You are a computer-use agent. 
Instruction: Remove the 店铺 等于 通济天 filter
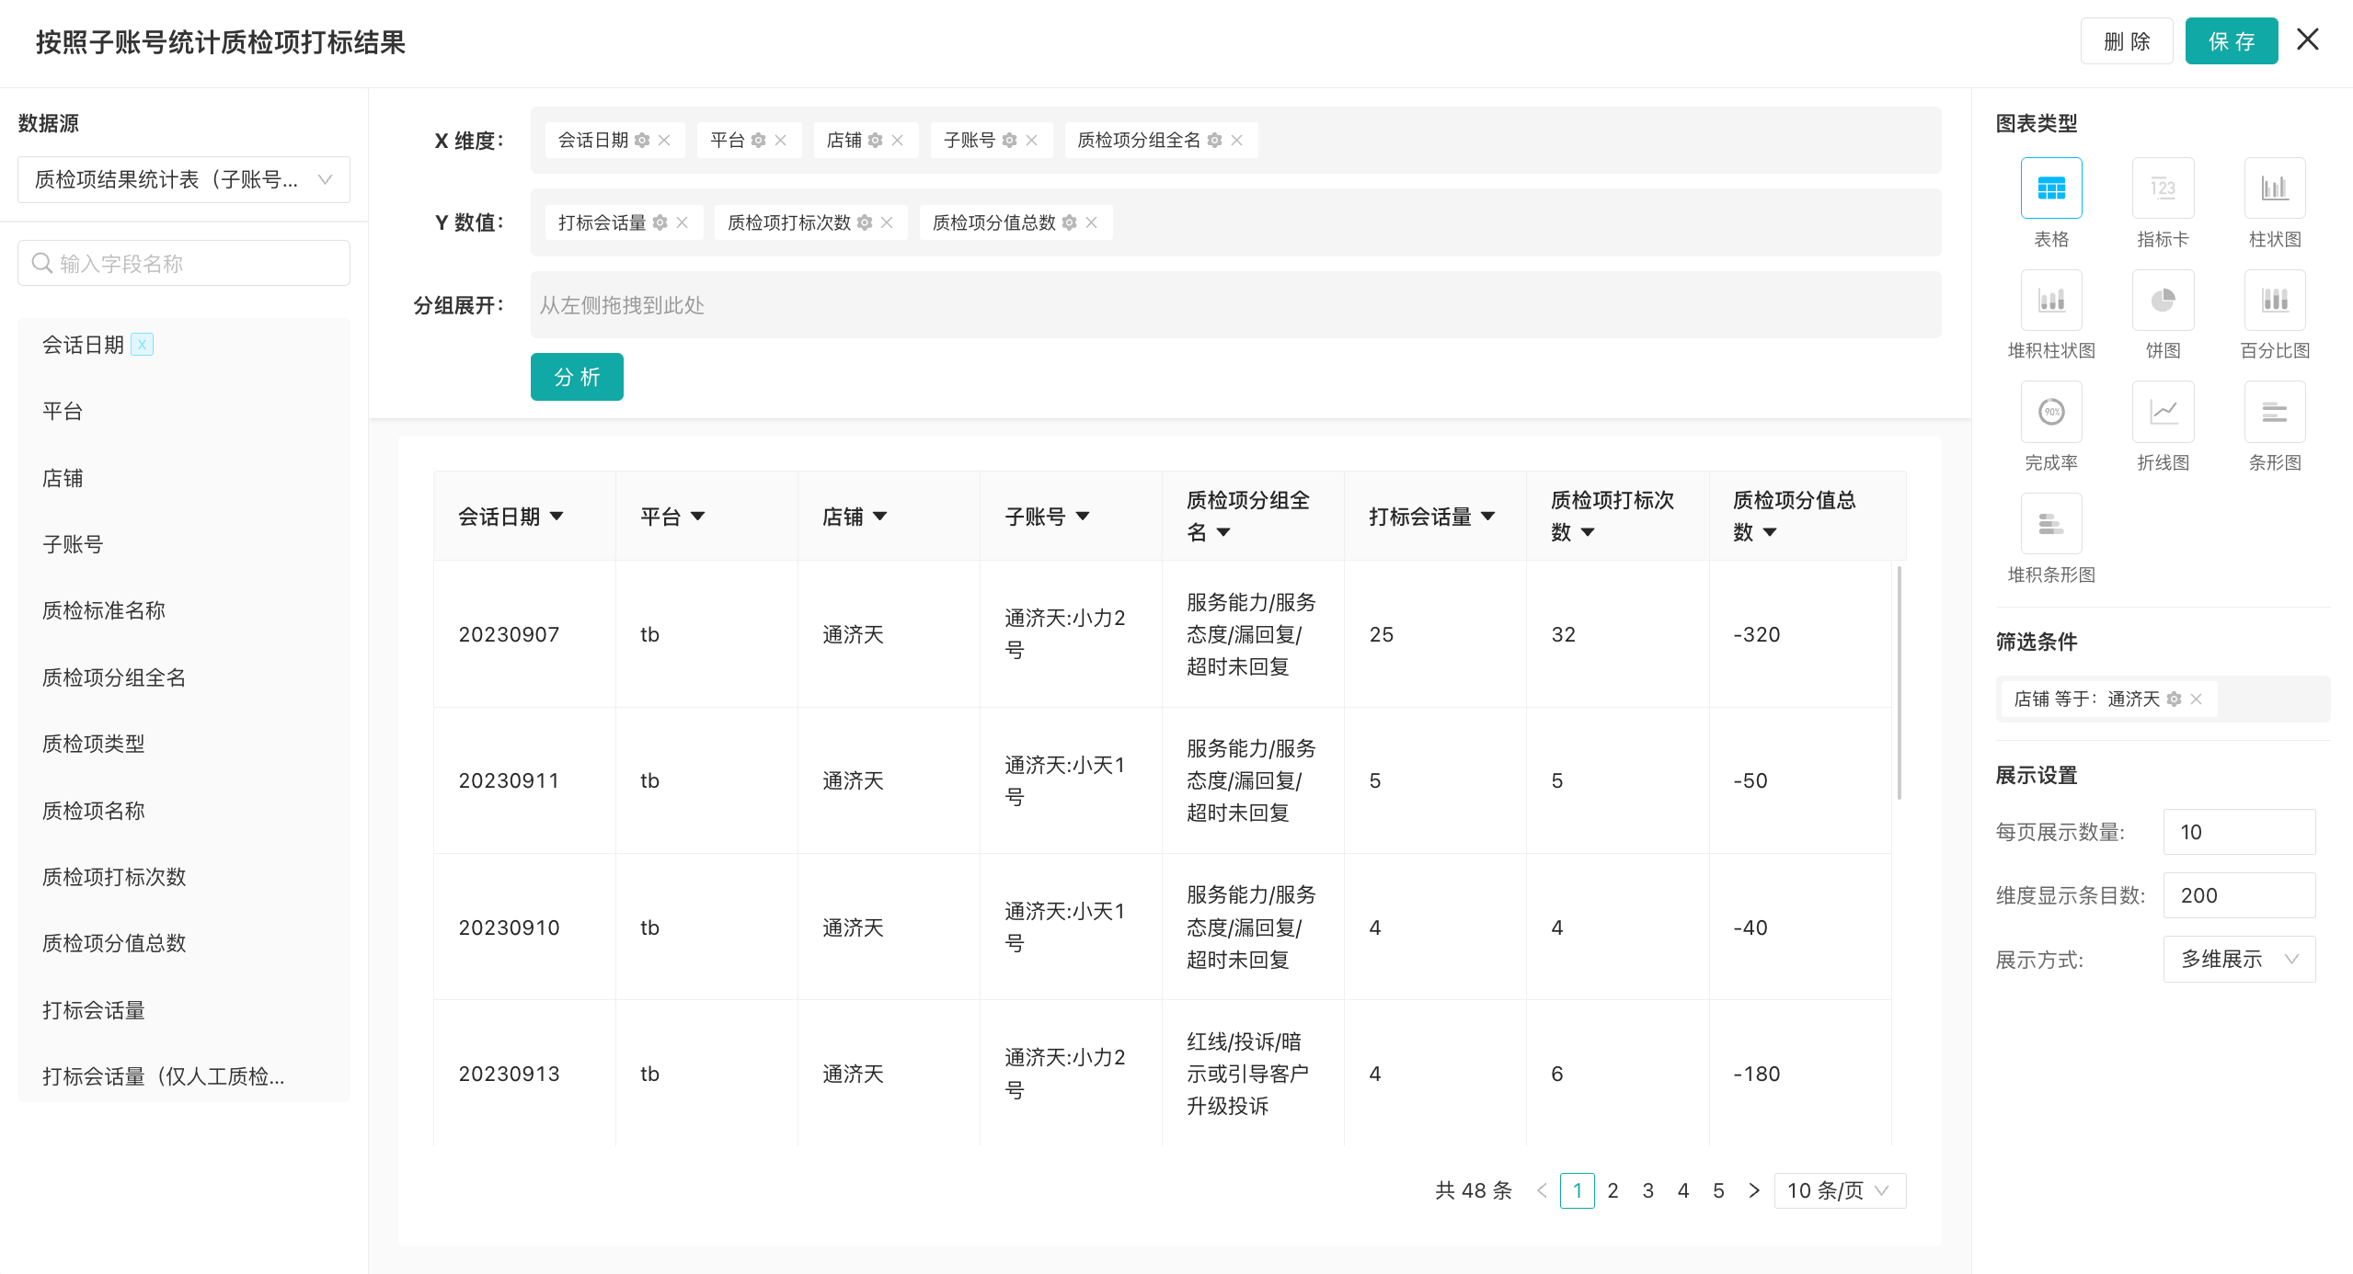tap(2196, 700)
